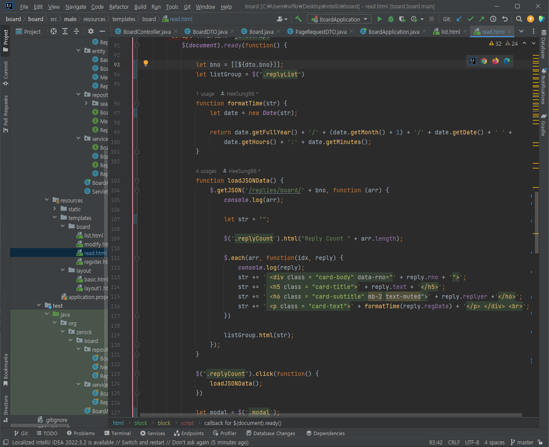Collapse the templates folder
The height and width of the screenshot is (447, 549).
(55, 218)
